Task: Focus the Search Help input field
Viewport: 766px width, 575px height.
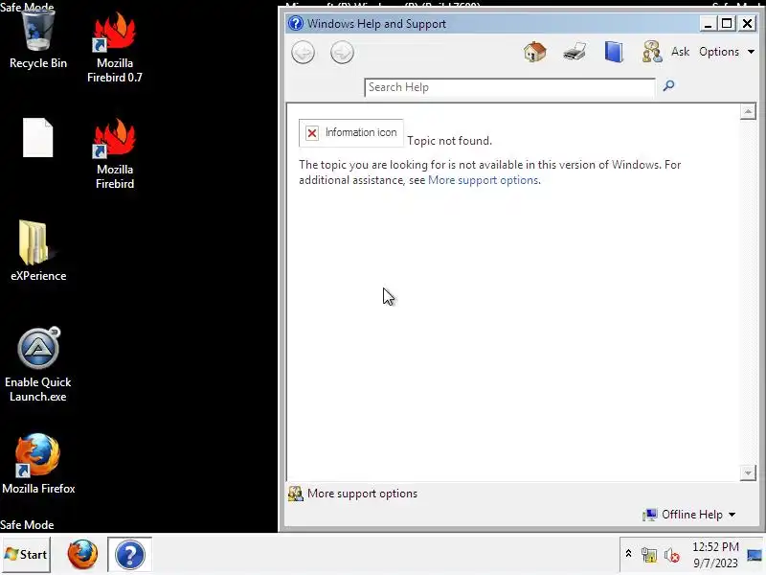Action: pos(509,87)
